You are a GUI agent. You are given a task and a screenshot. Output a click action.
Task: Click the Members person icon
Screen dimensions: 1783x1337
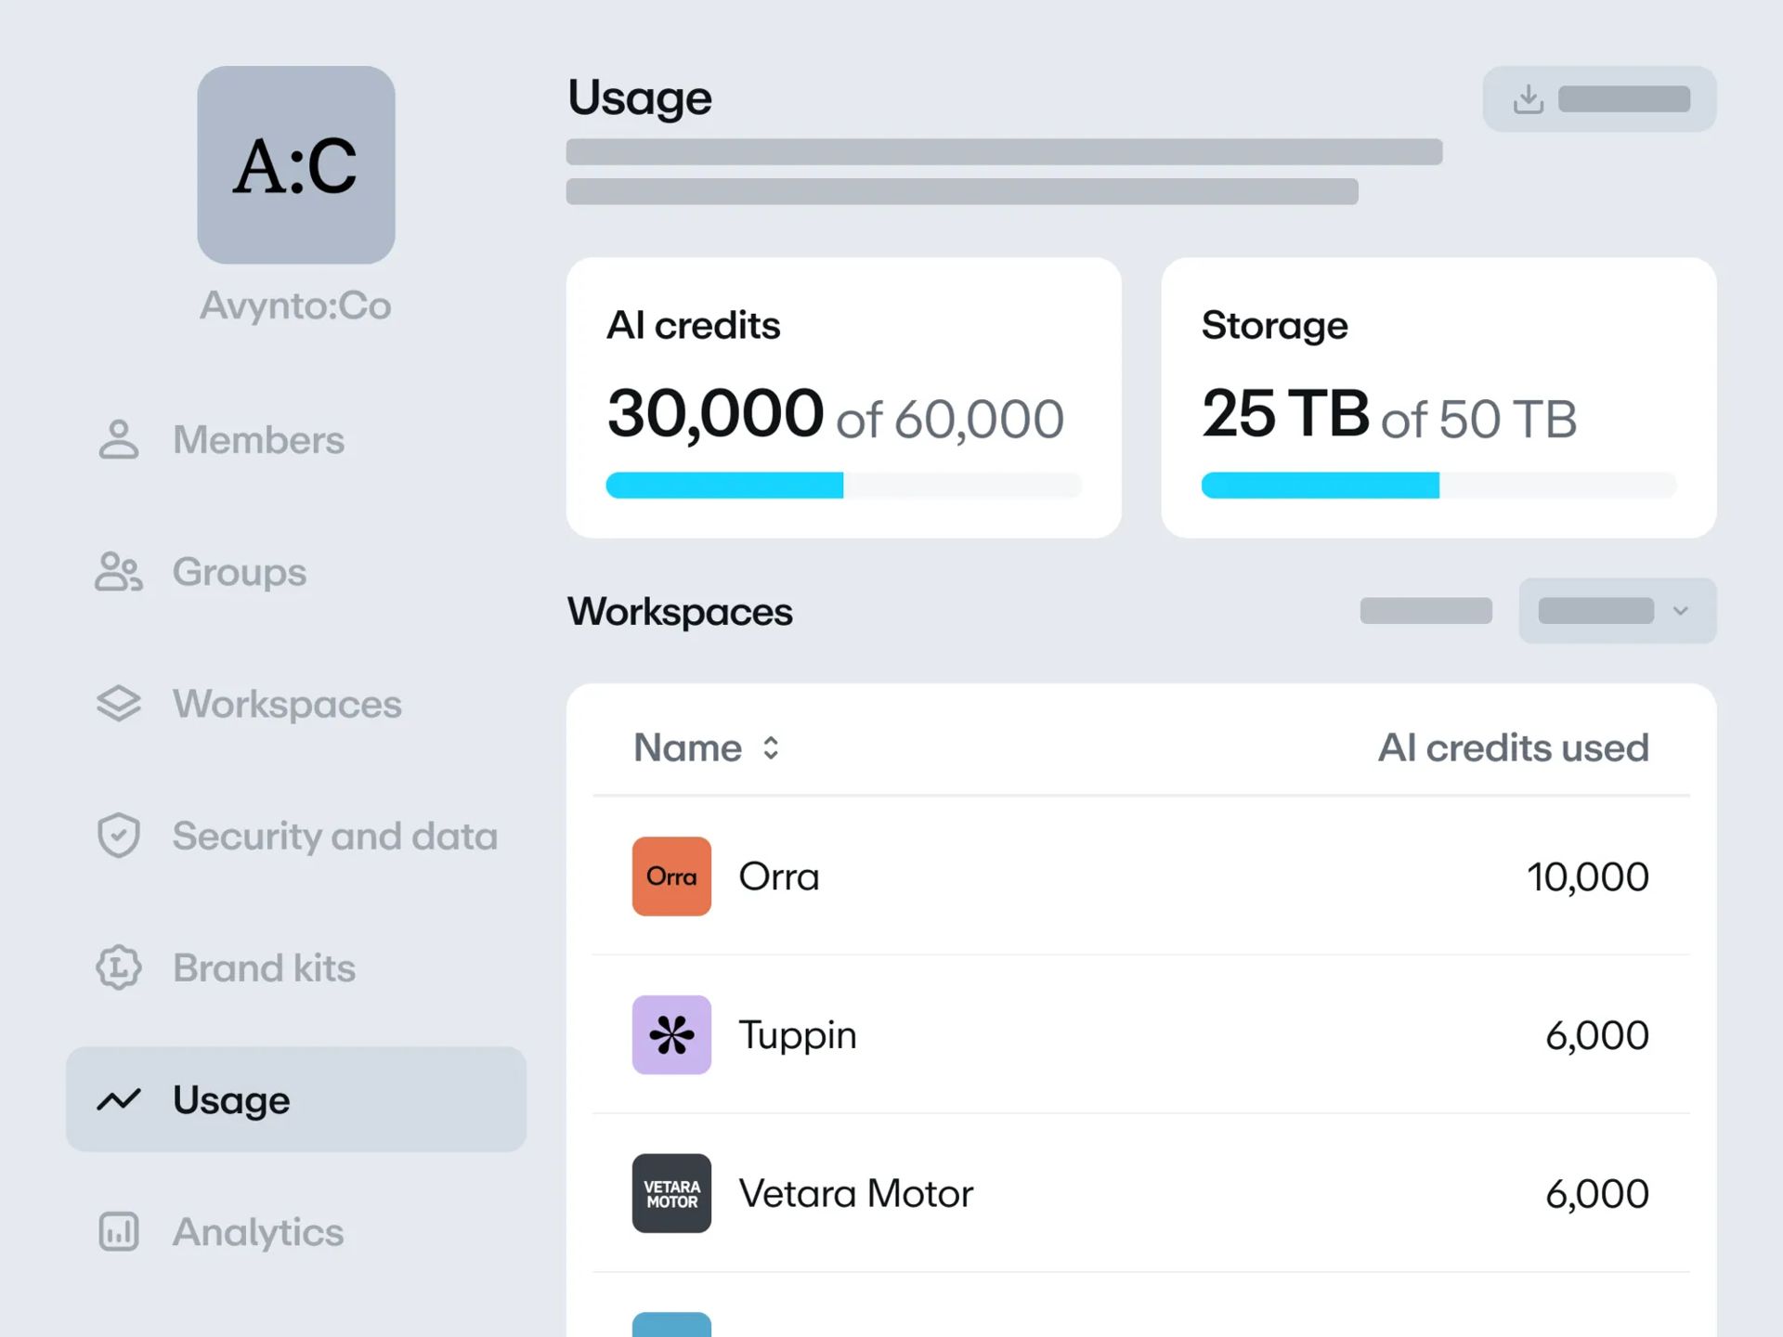click(119, 440)
